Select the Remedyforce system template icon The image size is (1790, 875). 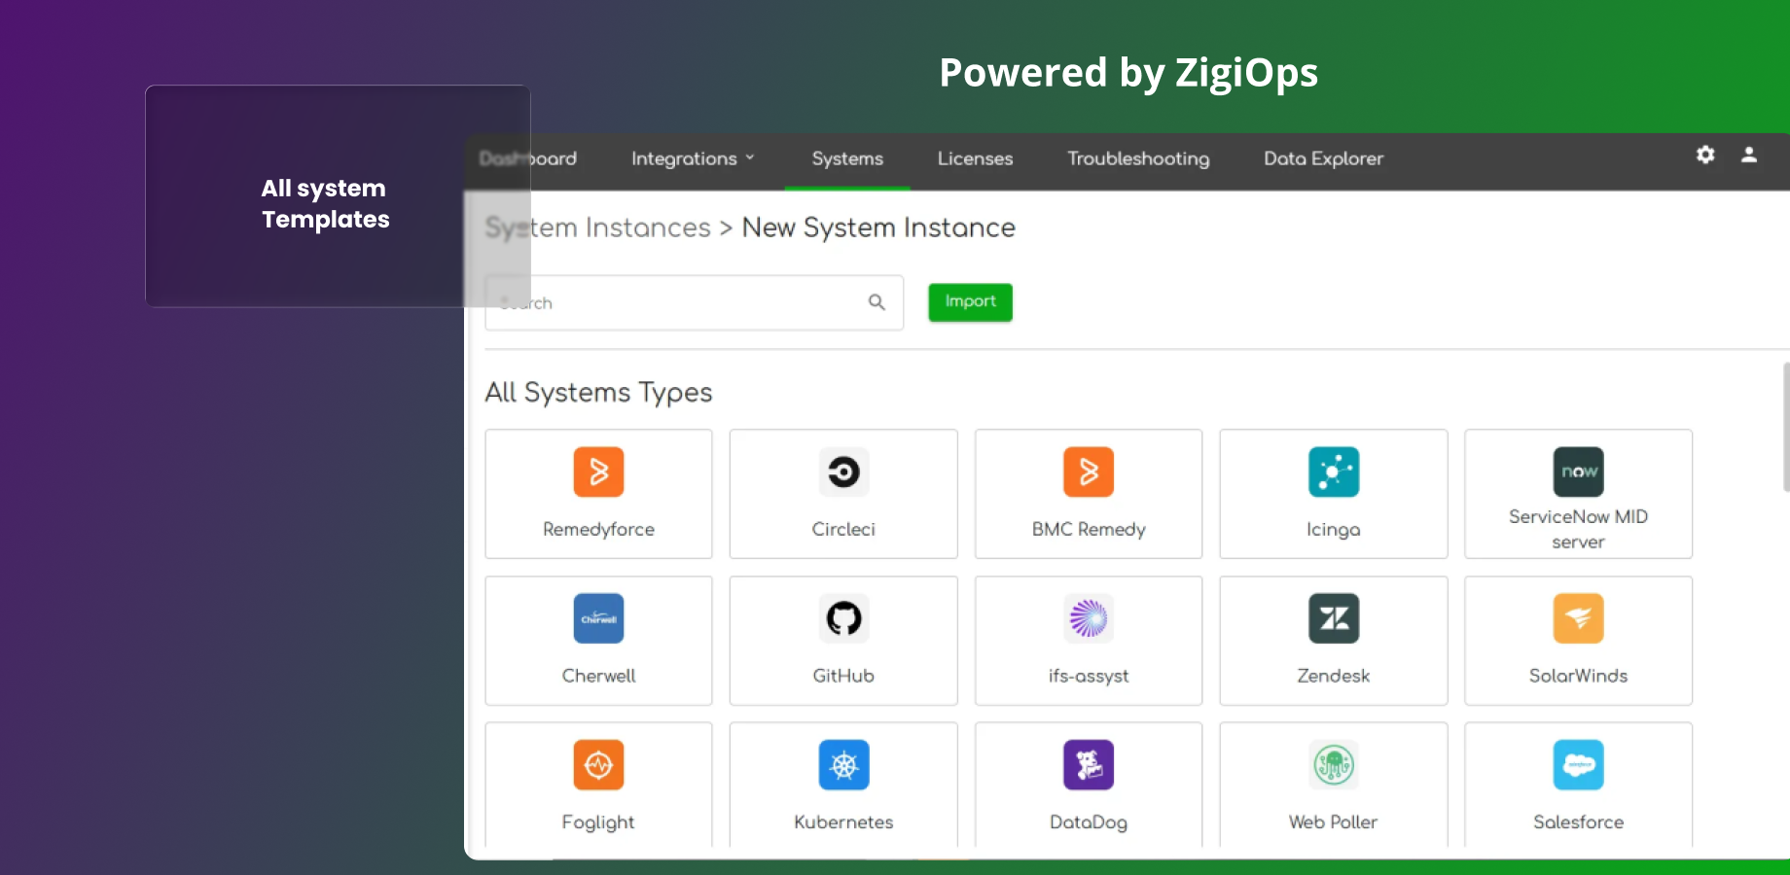pos(598,472)
